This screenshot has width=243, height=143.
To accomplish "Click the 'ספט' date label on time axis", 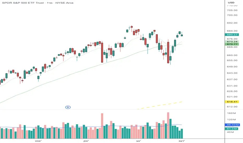I will click(38, 141).
